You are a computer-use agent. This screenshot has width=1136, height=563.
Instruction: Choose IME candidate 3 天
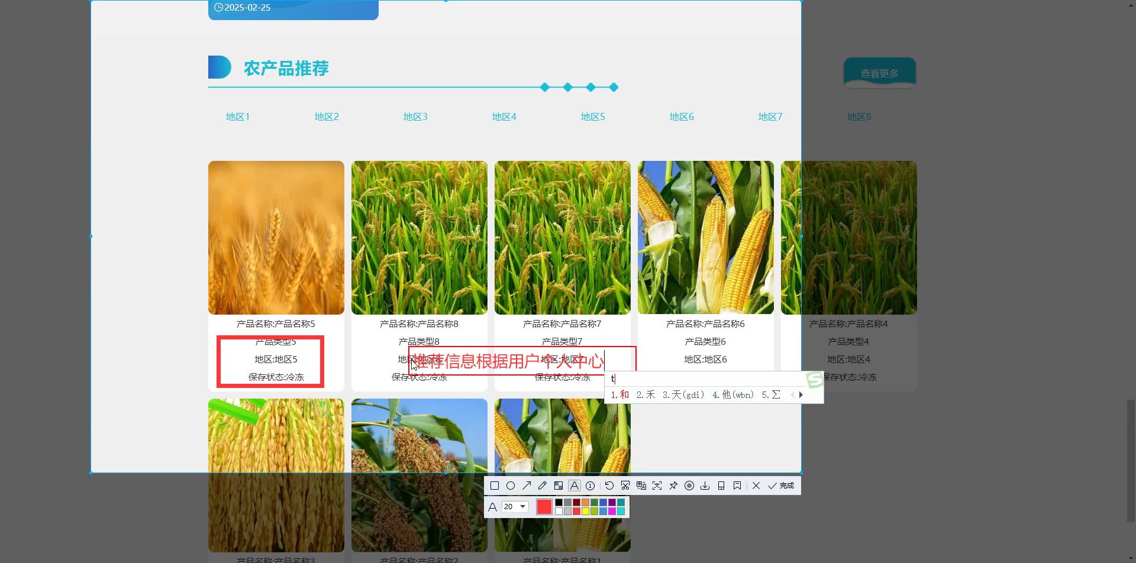(x=683, y=394)
